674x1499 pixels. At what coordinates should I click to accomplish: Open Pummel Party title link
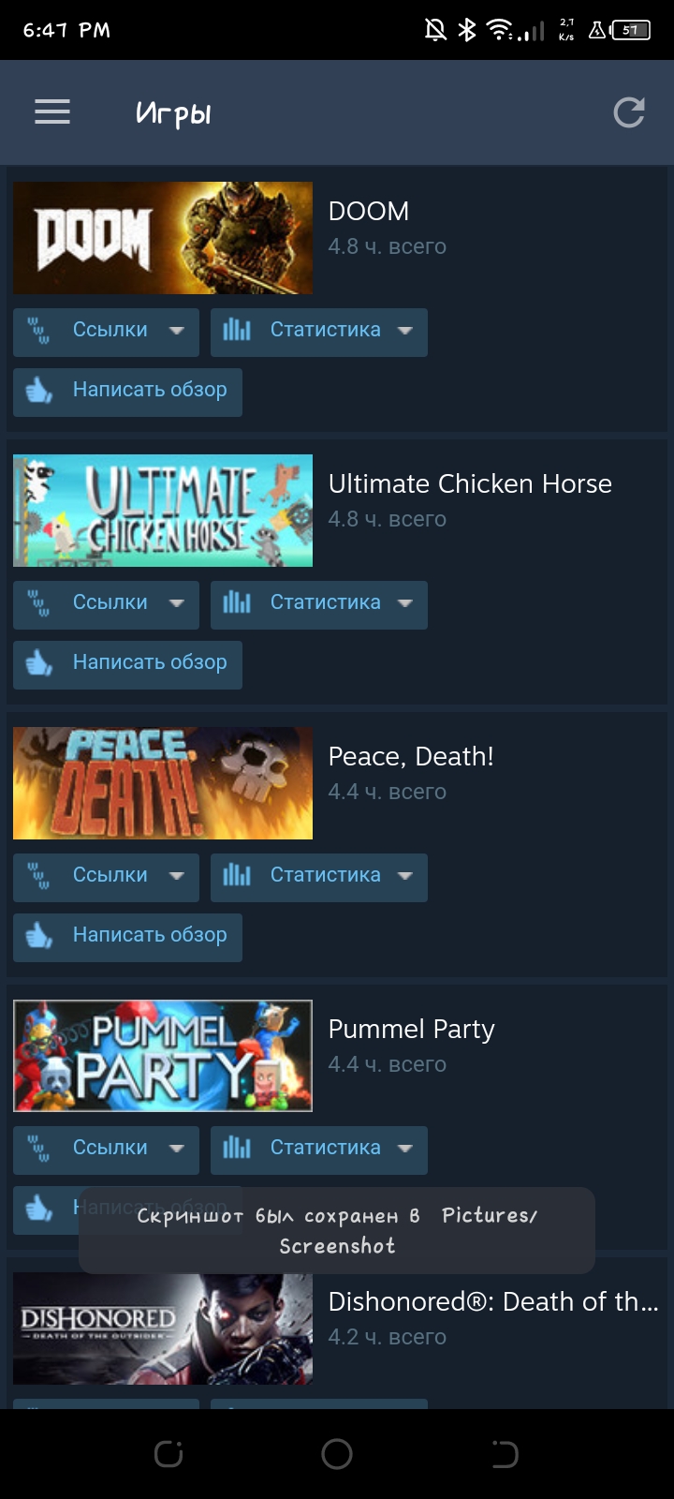(411, 1029)
